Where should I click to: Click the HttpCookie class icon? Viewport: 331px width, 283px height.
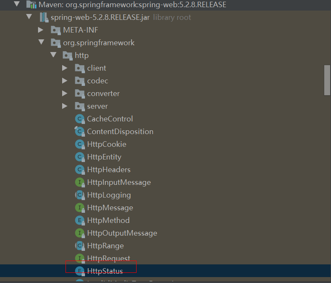(x=80, y=144)
